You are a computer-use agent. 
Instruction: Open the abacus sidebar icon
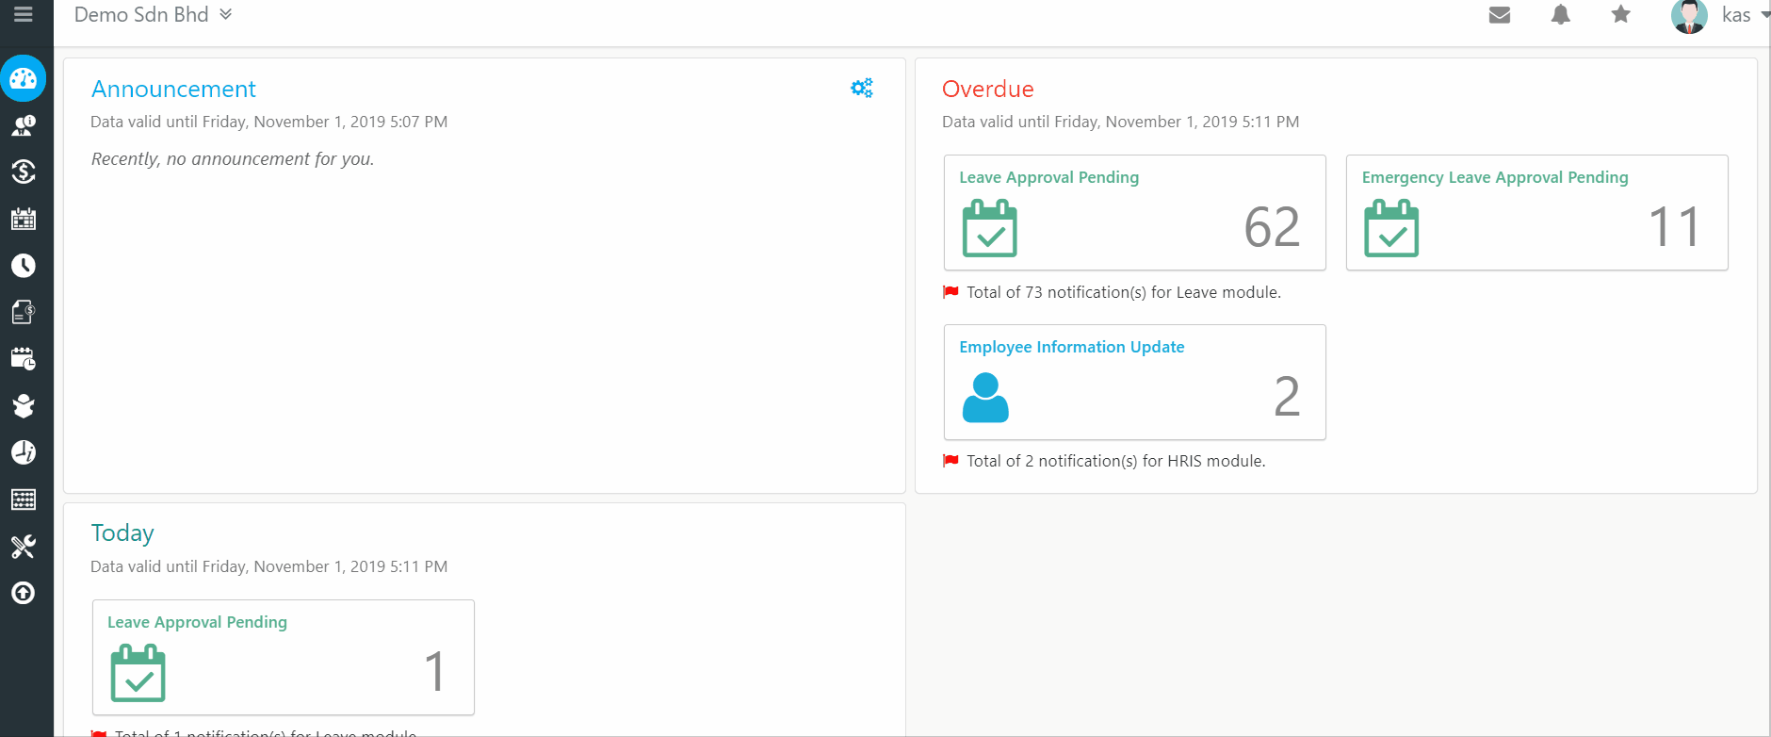tap(24, 500)
